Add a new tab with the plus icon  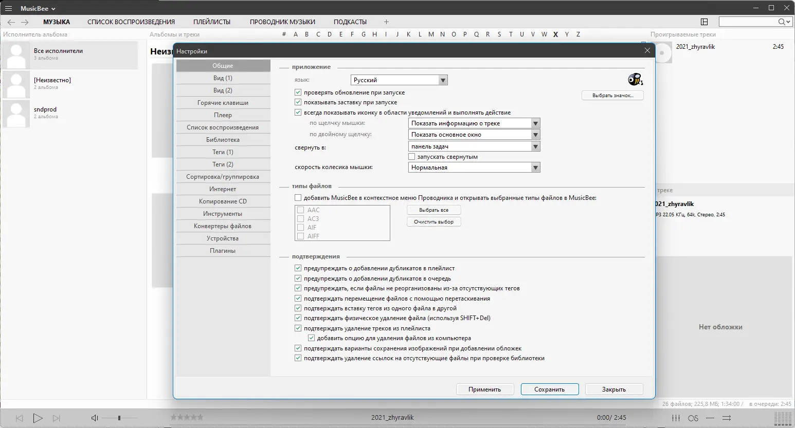coord(387,22)
